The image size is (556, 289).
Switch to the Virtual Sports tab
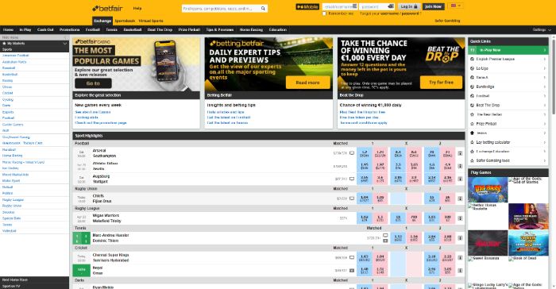pos(151,21)
